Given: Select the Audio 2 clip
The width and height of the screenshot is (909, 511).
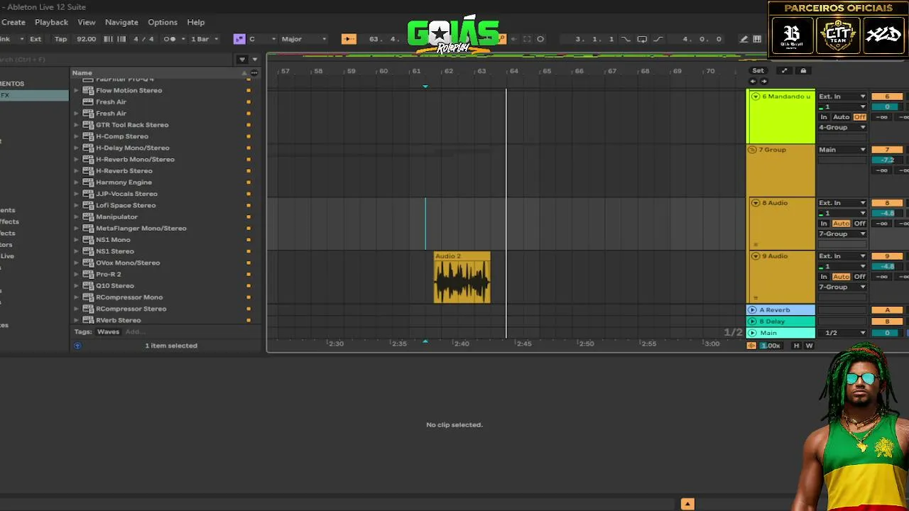Looking at the screenshot, I should 462,278.
